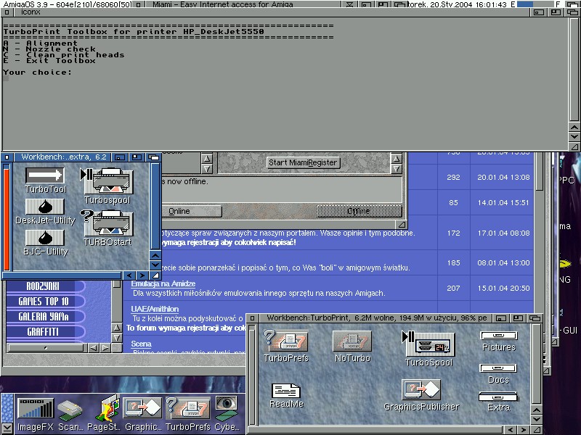Viewport: 581px width, 435px height.
Task: Select RODZYNKI in the site menu
Action: (43, 286)
